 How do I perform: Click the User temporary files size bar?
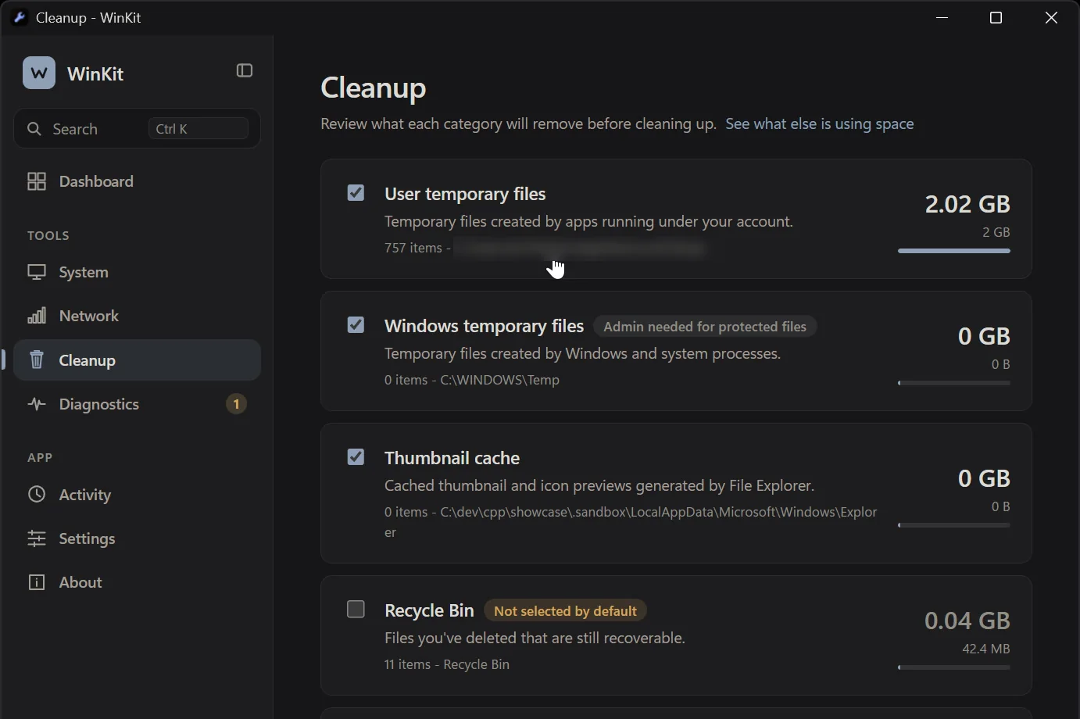click(954, 251)
